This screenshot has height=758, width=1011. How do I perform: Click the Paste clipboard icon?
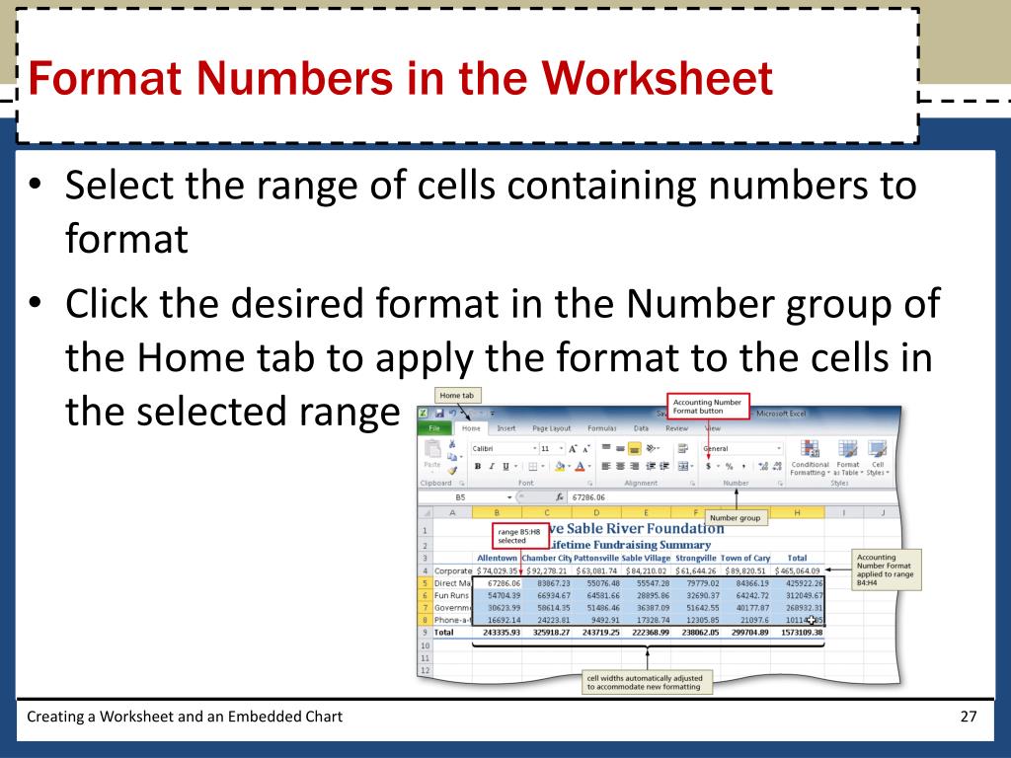432,448
